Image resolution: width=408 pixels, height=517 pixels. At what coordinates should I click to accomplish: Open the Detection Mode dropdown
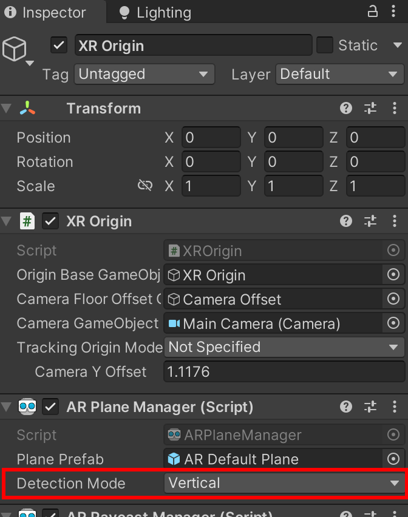point(283,484)
